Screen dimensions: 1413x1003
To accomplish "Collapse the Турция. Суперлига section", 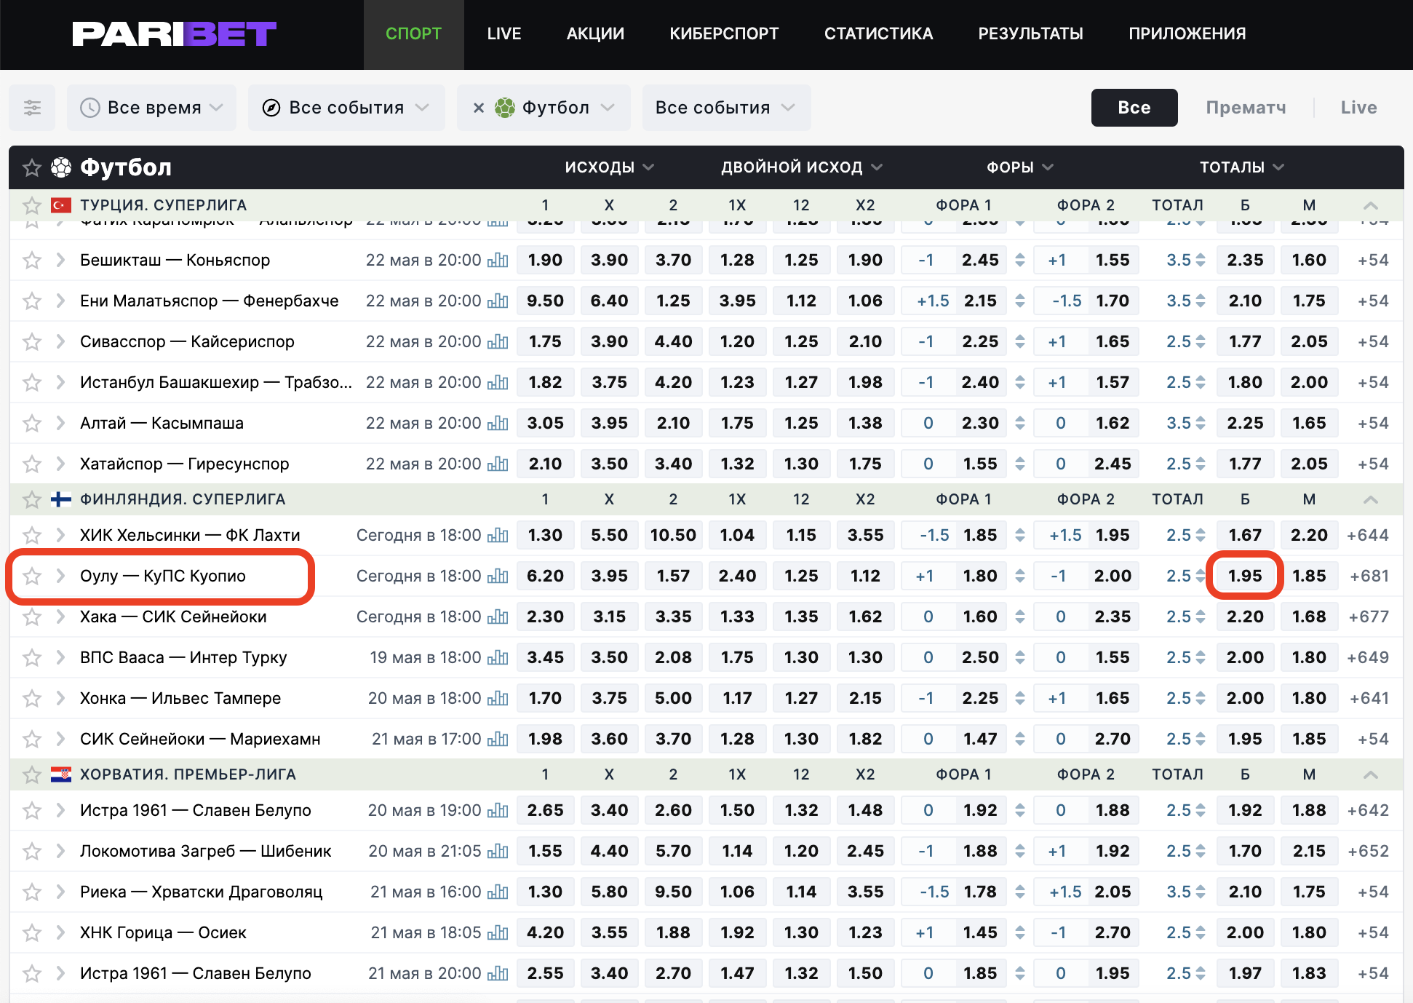I will tap(1371, 205).
